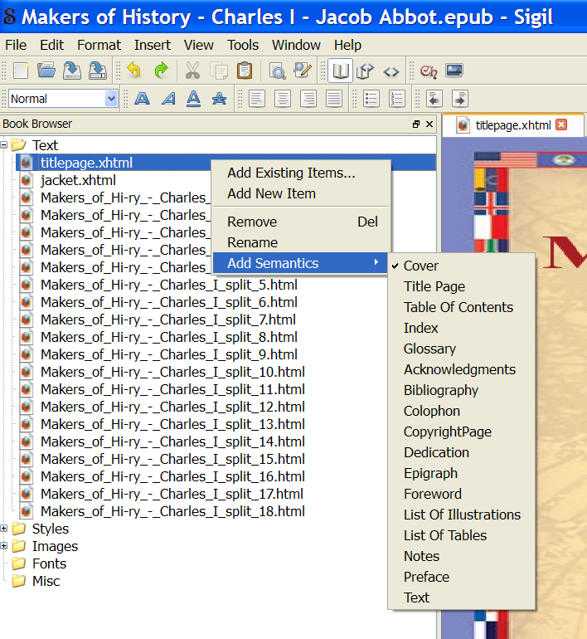Choose Add New Item
The image size is (587, 639).
300,193
